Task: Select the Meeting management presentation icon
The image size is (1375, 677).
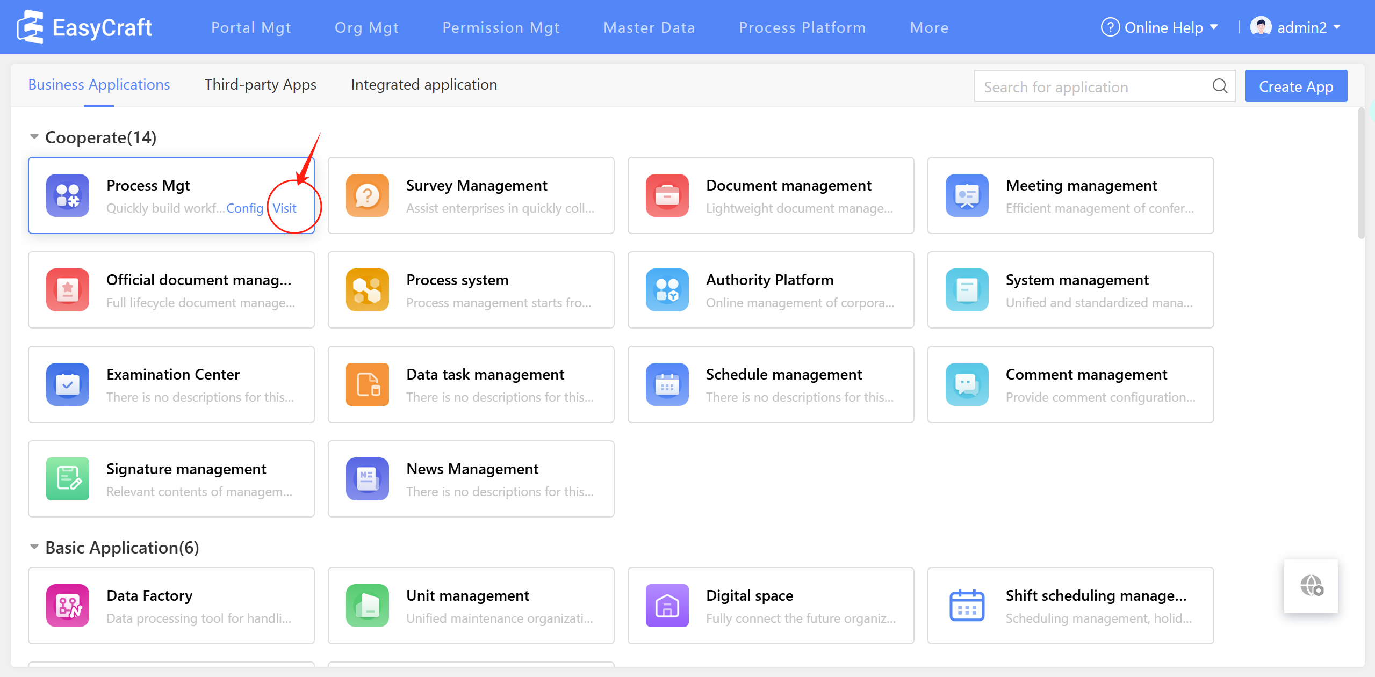Action: pyautogui.click(x=967, y=195)
